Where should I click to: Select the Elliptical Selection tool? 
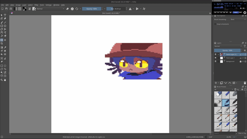[x=5, y=66]
